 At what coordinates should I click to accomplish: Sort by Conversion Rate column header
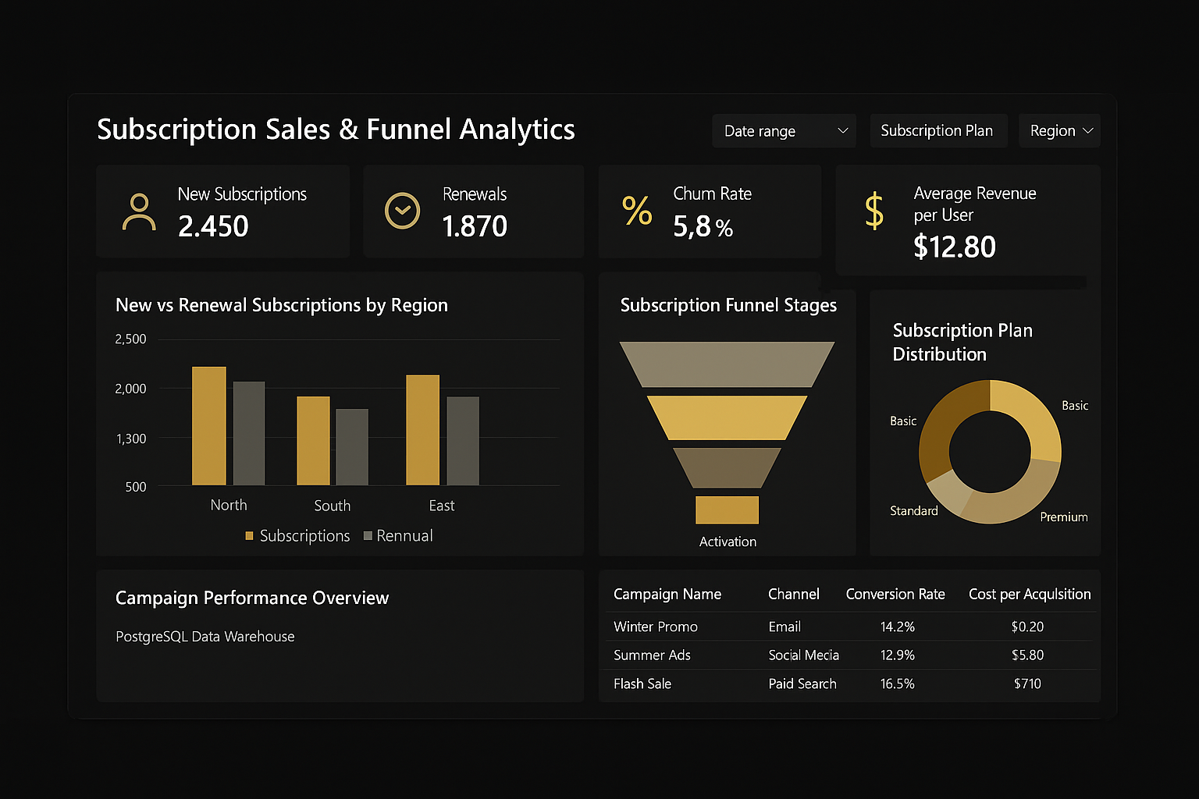click(895, 595)
